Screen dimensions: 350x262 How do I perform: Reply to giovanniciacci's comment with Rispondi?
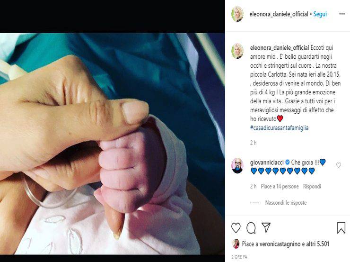pyautogui.click(x=312, y=186)
